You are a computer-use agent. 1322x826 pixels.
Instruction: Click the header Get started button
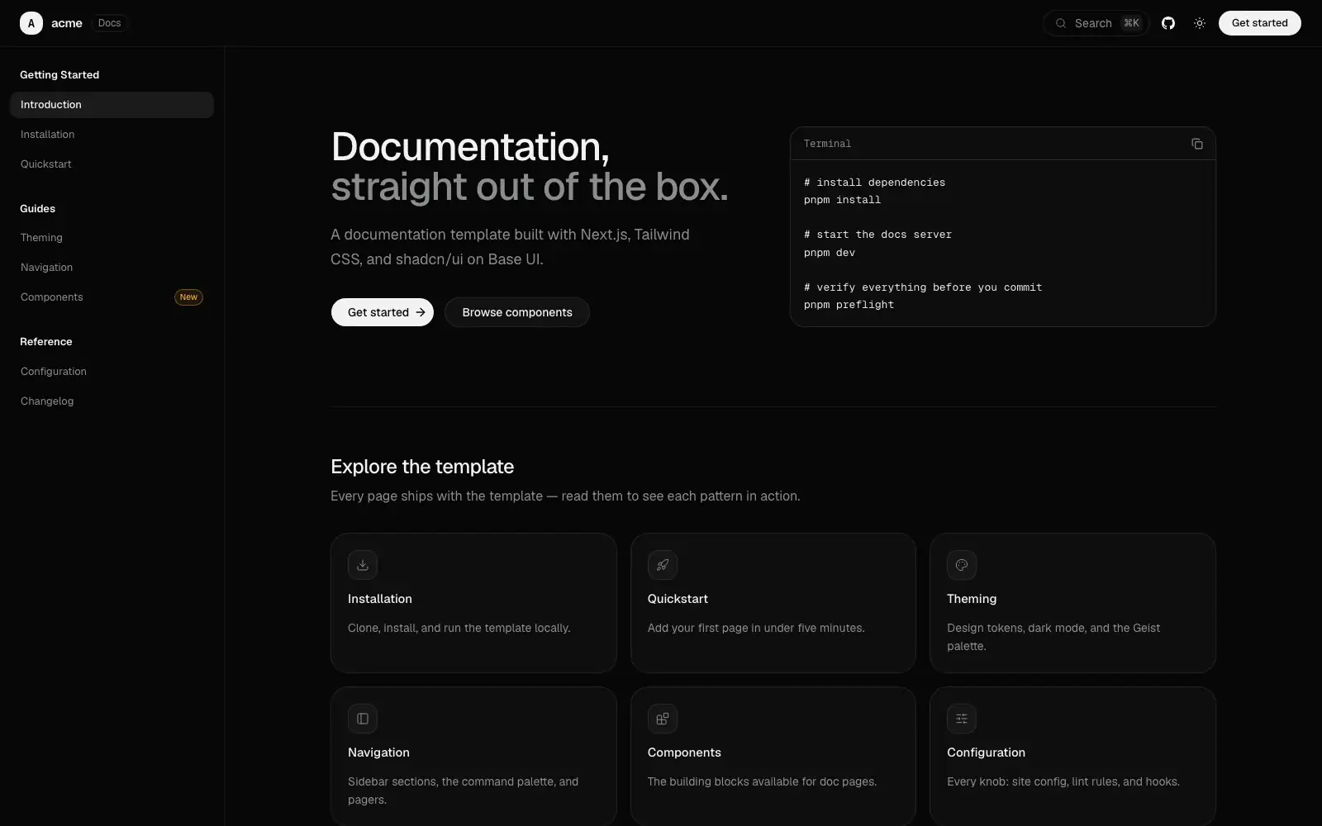(x=1259, y=23)
